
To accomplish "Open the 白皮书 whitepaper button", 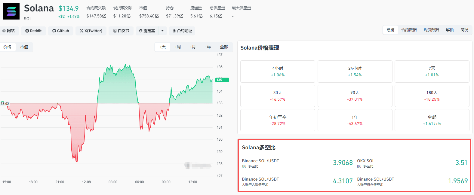I will 121,31.
